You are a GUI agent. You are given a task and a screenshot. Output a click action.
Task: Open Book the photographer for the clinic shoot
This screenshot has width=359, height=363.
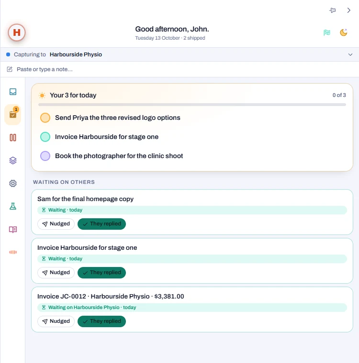(119, 156)
